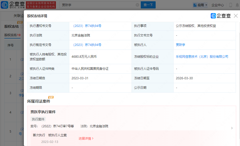The image size is (240, 146).
Task: Click the 4680.8万元人民币 value
Action: 84,57
